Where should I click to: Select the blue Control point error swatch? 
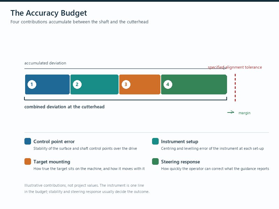[28, 141]
